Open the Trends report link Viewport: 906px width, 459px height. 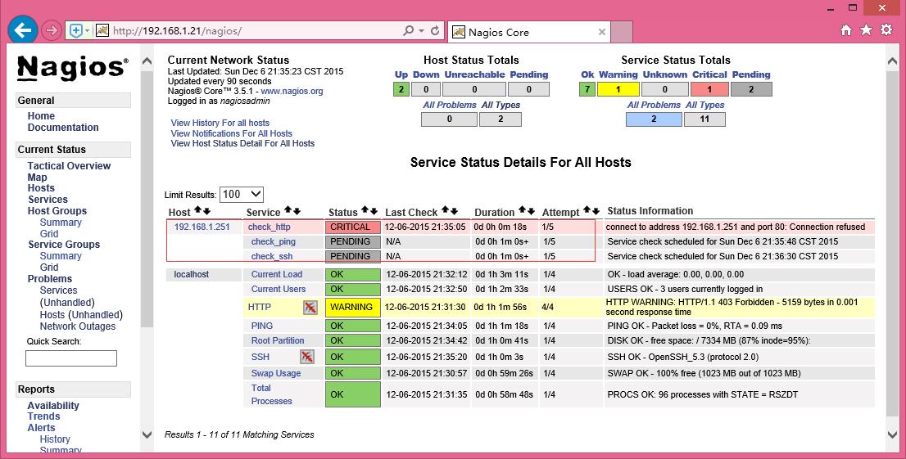[44, 416]
